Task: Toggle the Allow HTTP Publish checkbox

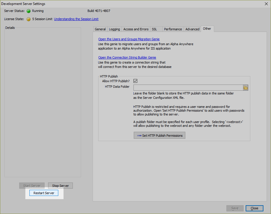Action: (135, 81)
